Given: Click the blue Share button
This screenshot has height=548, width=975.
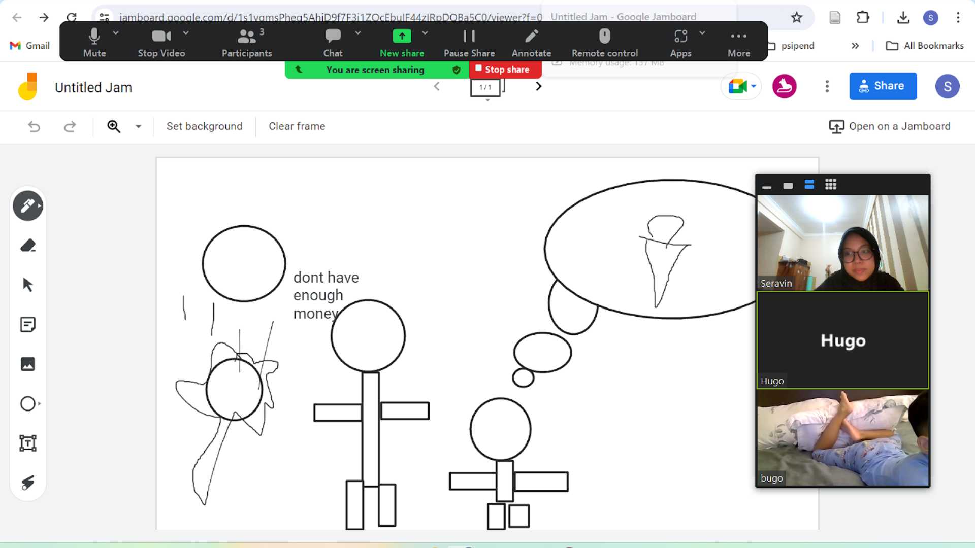Looking at the screenshot, I should coord(883,86).
